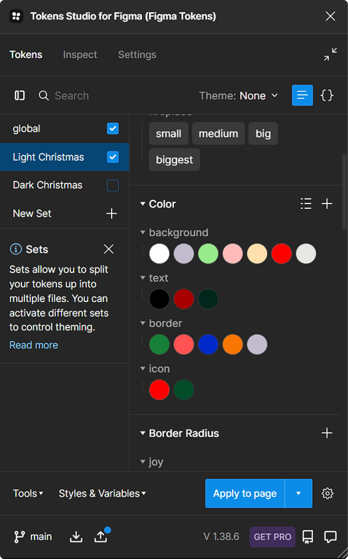Open the Theme selector dropdown
Image resolution: width=348 pixels, height=559 pixels.
(x=238, y=96)
